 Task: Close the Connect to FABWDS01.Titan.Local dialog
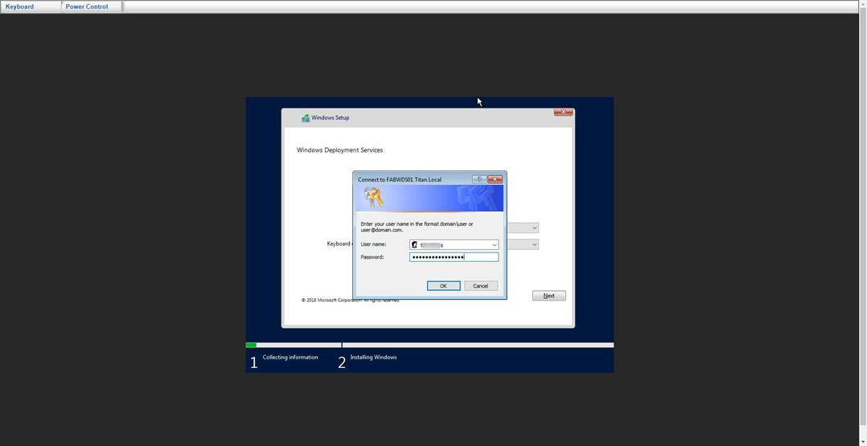(495, 179)
